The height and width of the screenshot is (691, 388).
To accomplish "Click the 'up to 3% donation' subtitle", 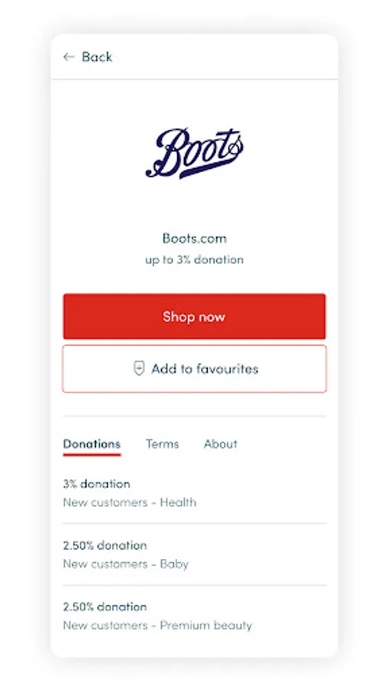I will click(194, 260).
